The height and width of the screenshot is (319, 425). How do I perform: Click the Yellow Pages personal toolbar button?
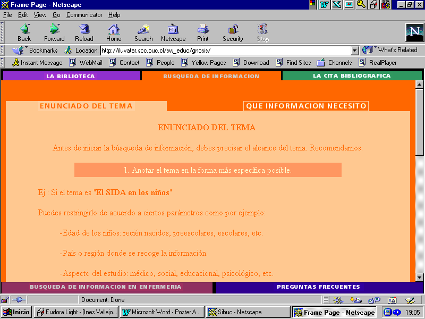click(203, 63)
